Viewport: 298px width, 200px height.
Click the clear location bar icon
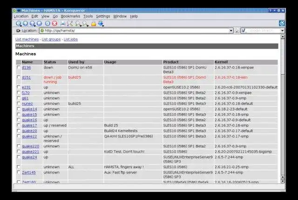[18, 31]
